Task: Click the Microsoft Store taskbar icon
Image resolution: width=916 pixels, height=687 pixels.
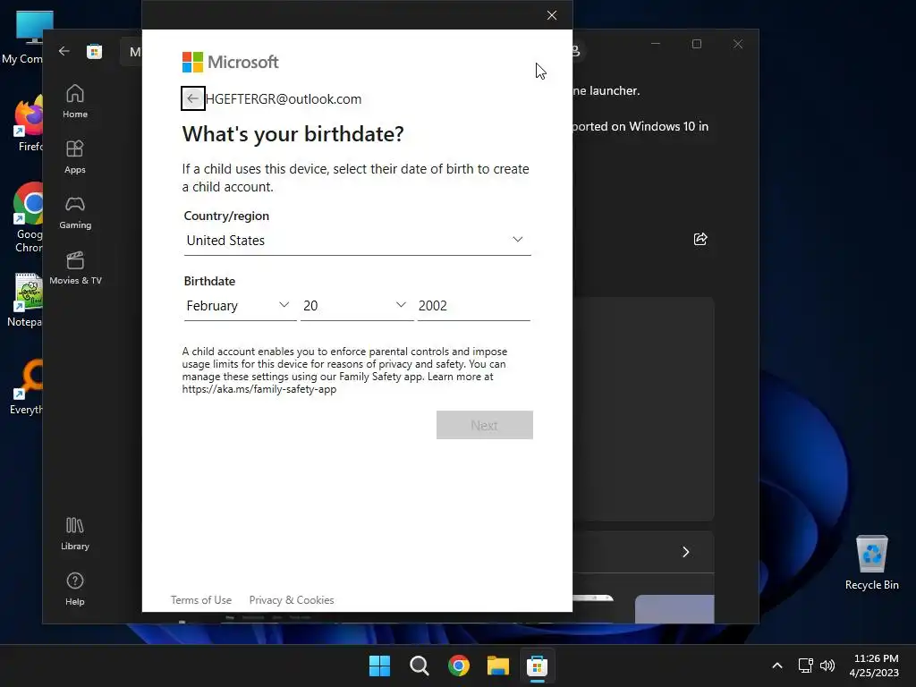Action: [x=537, y=666]
